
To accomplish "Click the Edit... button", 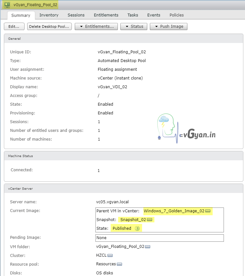I will [x=14, y=27].
